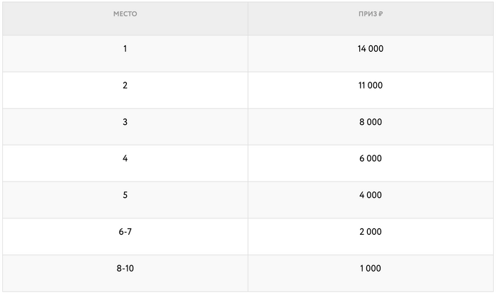Select the place 5 cell
The height and width of the screenshot is (295, 496).
pos(125,195)
